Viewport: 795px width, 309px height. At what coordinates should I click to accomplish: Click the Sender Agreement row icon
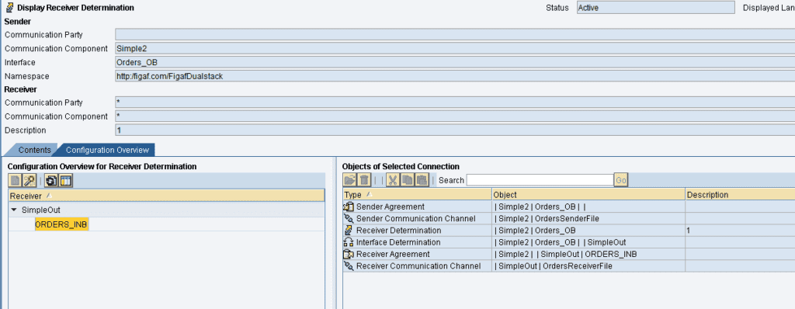(x=349, y=207)
